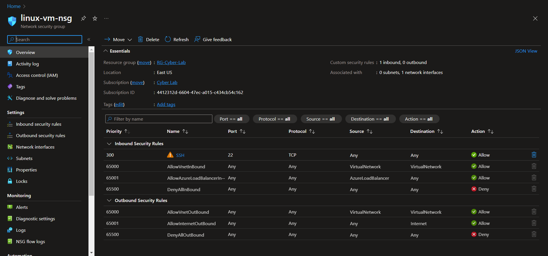
Task: Collapse the Inbound Security Rules group
Action: [109, 144]
